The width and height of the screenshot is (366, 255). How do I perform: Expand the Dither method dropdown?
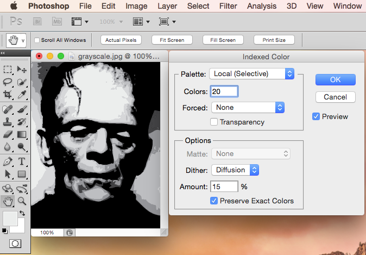(235, 170)
